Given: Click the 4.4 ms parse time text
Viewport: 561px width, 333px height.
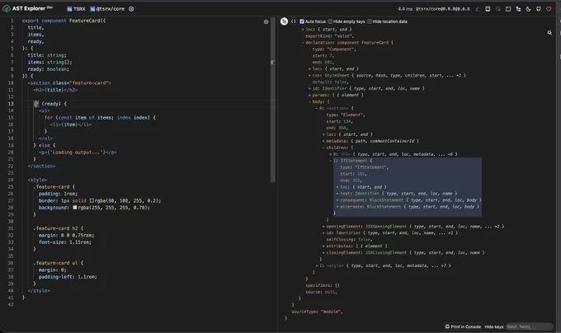Looking at the screenshot, I should coord(405,9).
